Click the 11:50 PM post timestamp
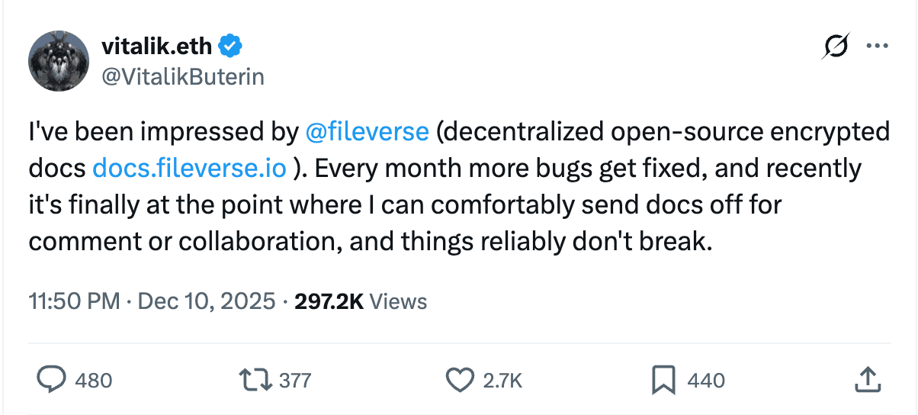The height and width of the screenshot is (415, 918). [74, 301]
